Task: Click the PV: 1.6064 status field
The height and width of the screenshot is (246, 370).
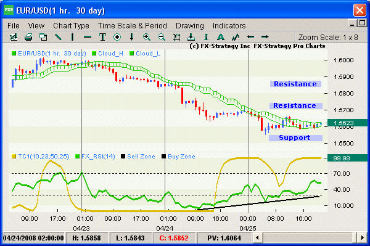Action: 224,238
